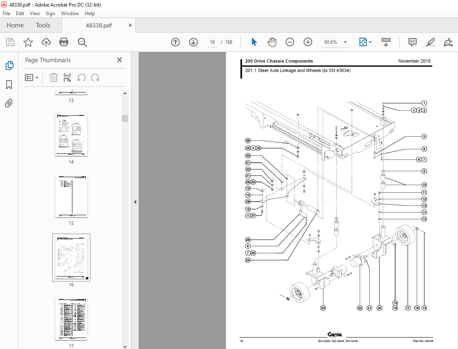This screenshot has height=349, width=458.
Task: Open the thumbnails options dropdown
Action: (x=31, y=77)
